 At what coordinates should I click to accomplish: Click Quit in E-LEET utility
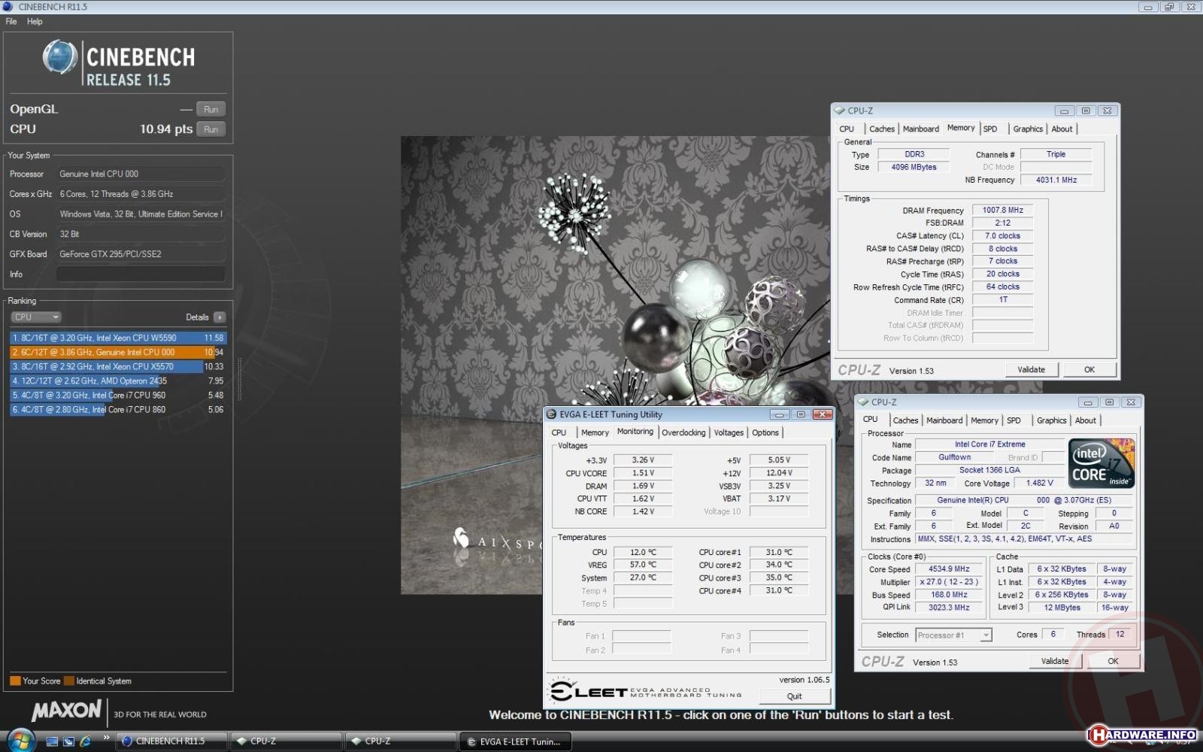tap(795, 696)
